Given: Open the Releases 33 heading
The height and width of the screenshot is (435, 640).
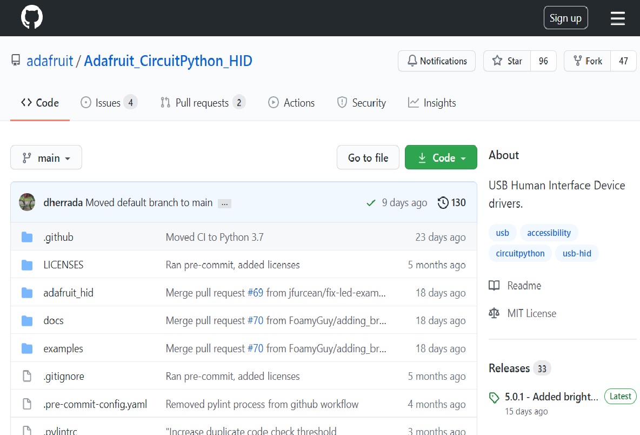Looking at the screenshot, I should (x=519, y=368).
